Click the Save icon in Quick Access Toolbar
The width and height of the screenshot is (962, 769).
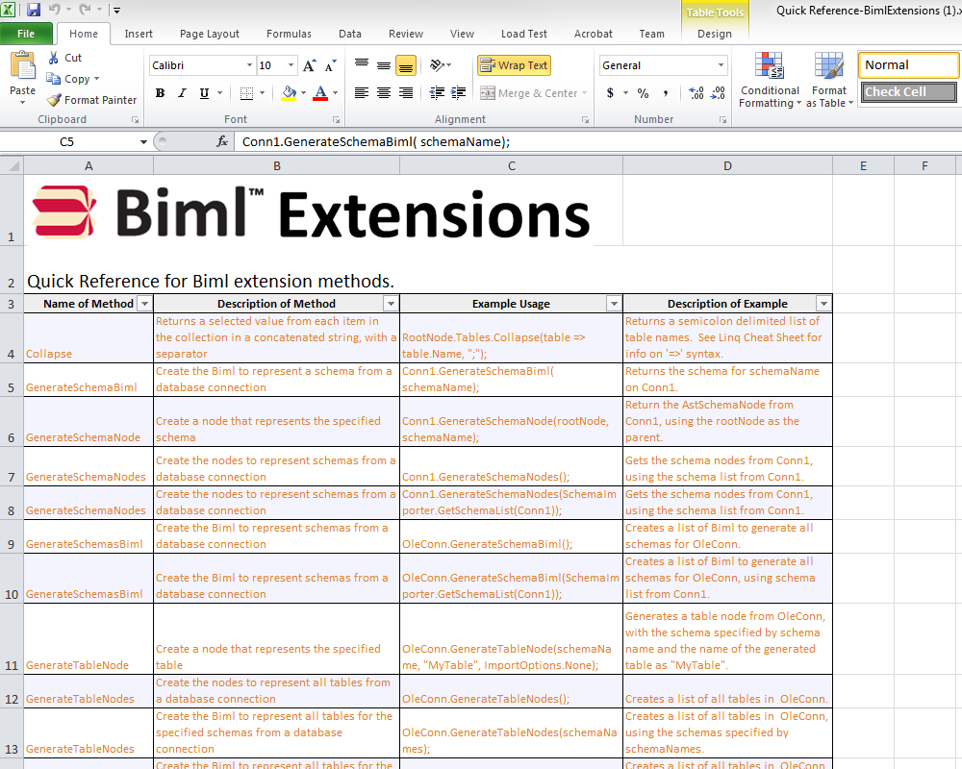click(x=34, y=10)
